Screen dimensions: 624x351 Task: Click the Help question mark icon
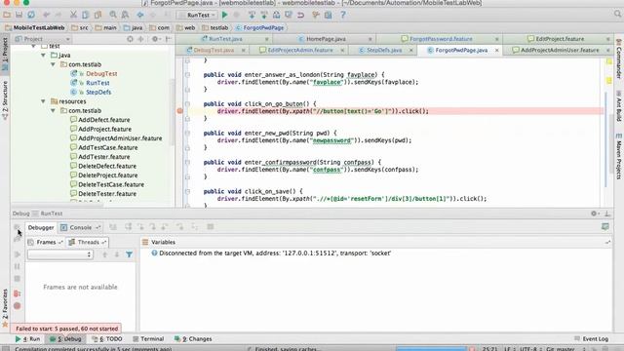pyautogui.click(x=343, y=16)
